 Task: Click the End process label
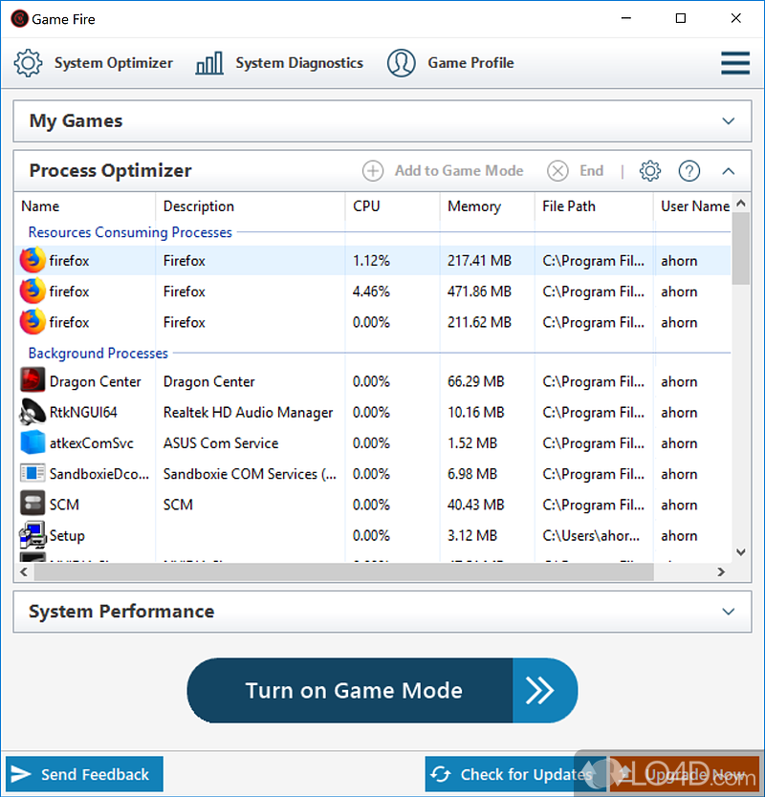(x=592, y=171)
